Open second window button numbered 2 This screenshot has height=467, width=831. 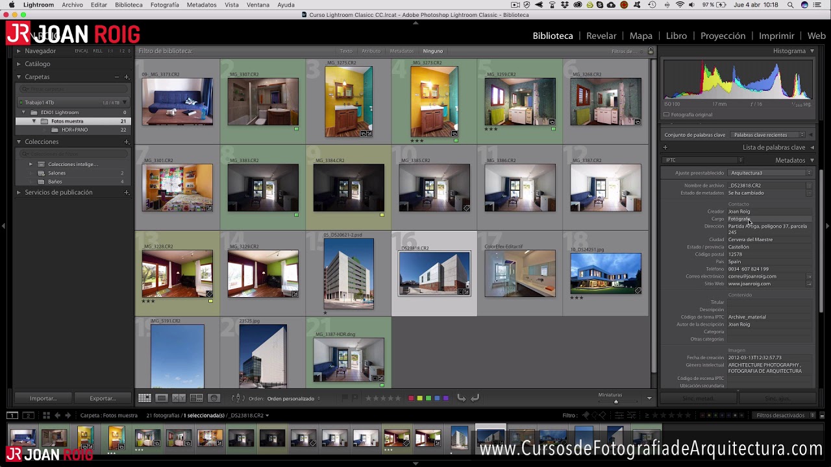[28, 415]
